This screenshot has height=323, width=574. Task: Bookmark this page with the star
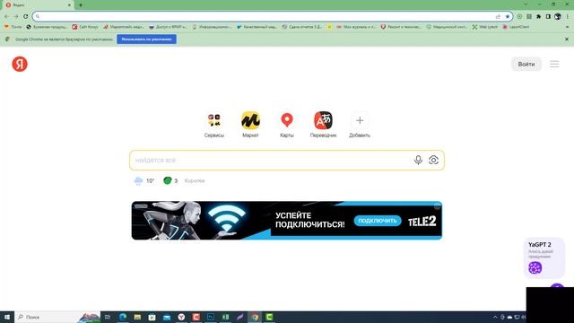[x=508, y=16]
